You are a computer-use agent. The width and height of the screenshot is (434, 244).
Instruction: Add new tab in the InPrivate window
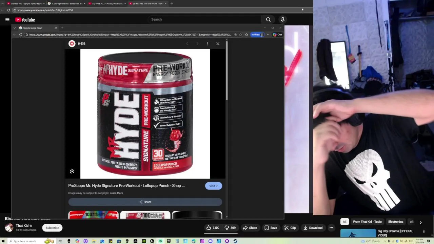click(x=62, y=28)
